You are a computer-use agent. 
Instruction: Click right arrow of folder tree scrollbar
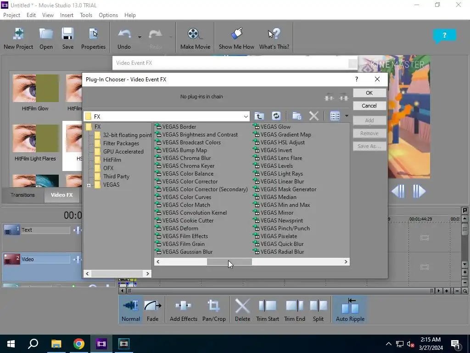click(x=147, y=273)
